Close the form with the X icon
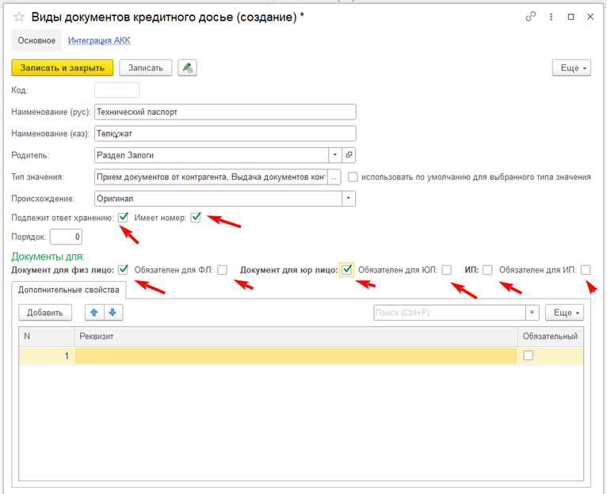 (590, 17)
